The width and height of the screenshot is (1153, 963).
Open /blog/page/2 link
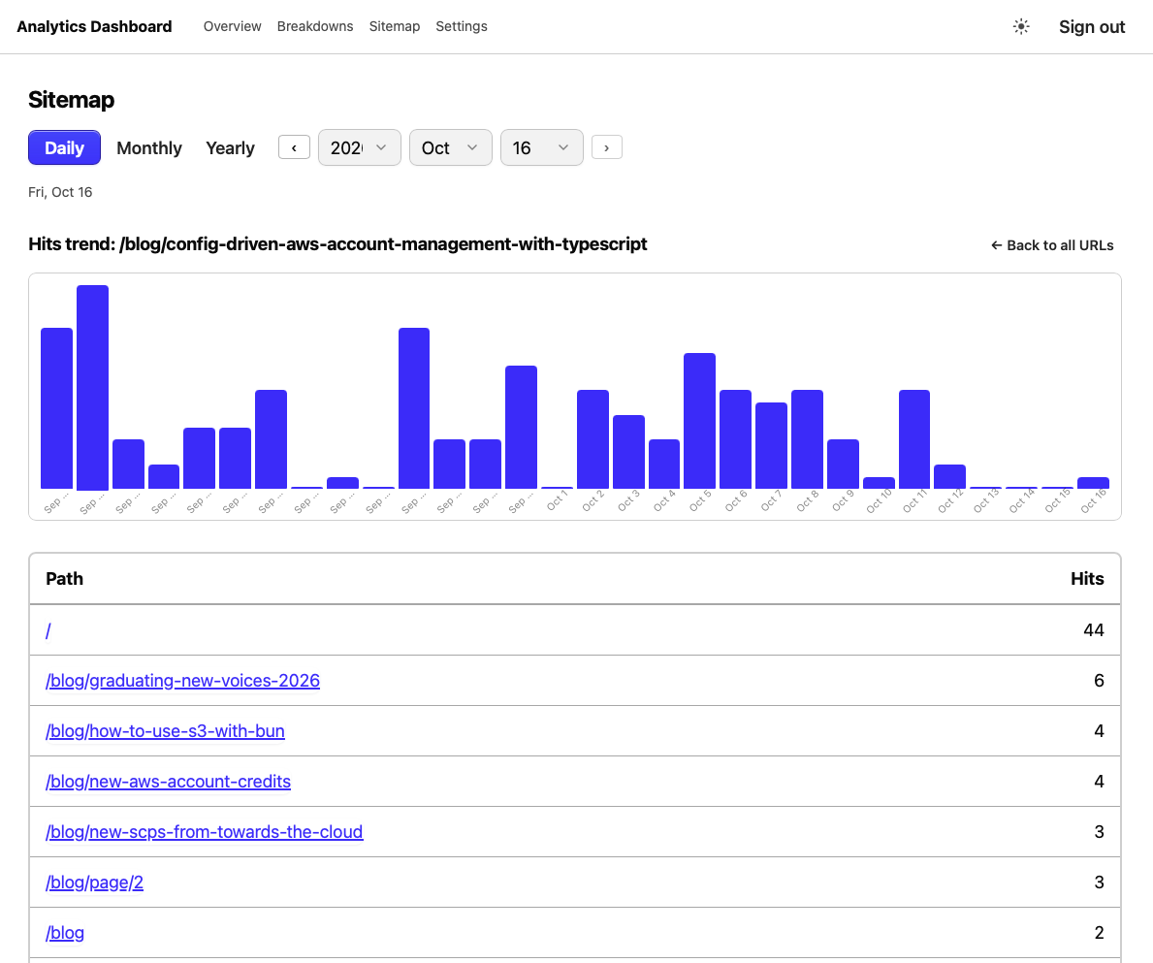(94, 883)
